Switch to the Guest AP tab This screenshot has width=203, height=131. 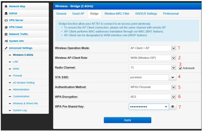point(78,14)
